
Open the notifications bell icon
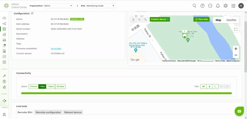(218, 6)
